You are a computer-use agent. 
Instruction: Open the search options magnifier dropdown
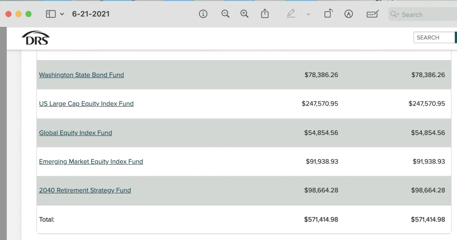click(394, 14)
